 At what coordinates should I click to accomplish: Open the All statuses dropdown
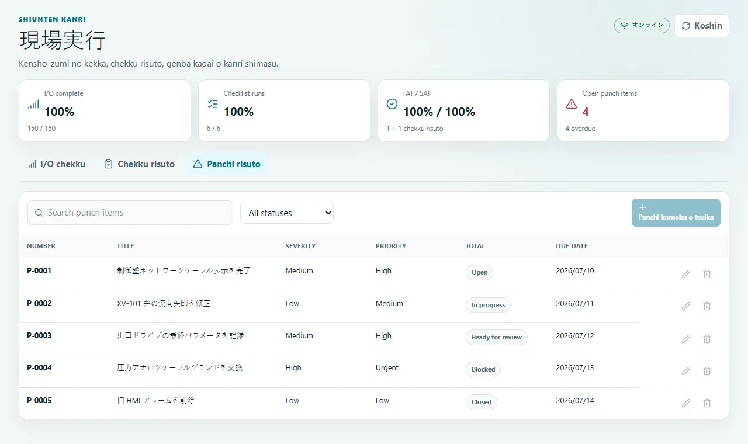coord(287,213)
